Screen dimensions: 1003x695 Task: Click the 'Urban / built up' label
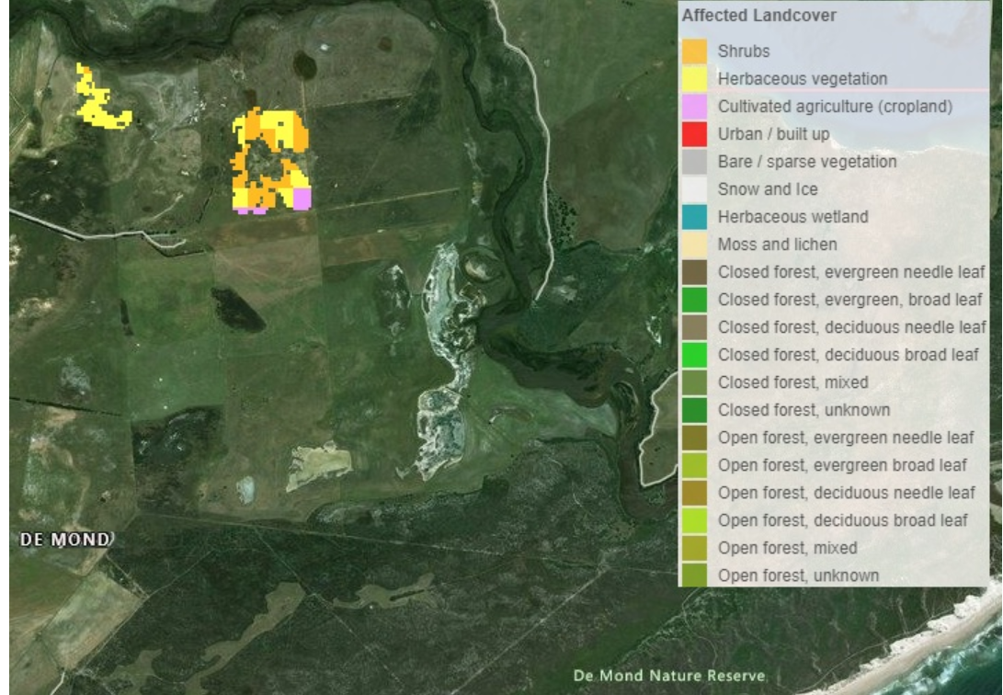773,133
